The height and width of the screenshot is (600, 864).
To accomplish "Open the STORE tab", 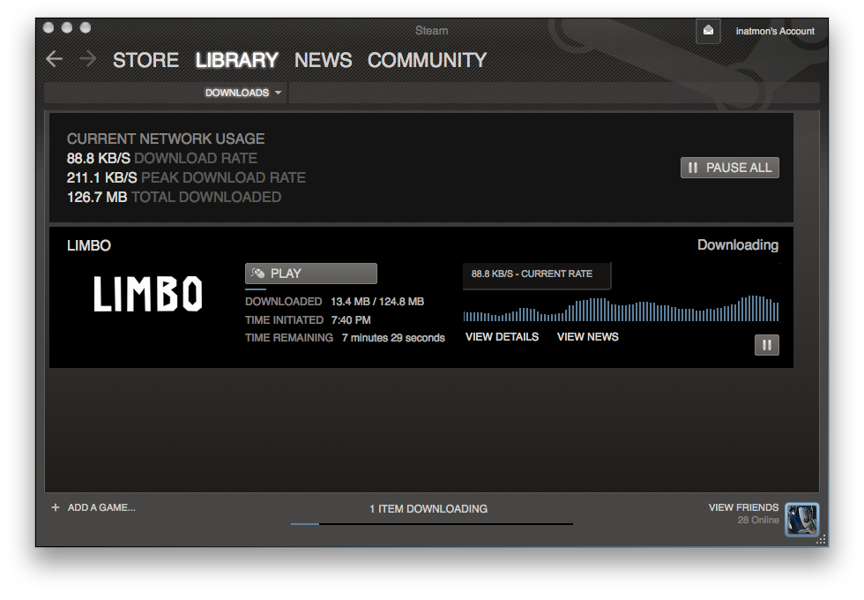I will [145, 60].
